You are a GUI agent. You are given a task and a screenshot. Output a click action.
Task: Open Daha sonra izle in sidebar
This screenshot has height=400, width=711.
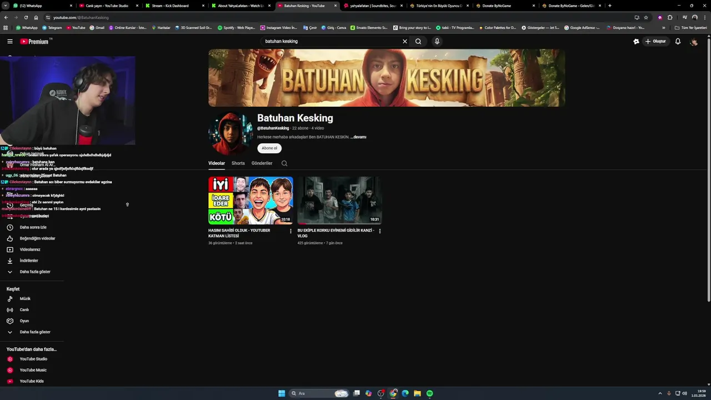[32, 227]
